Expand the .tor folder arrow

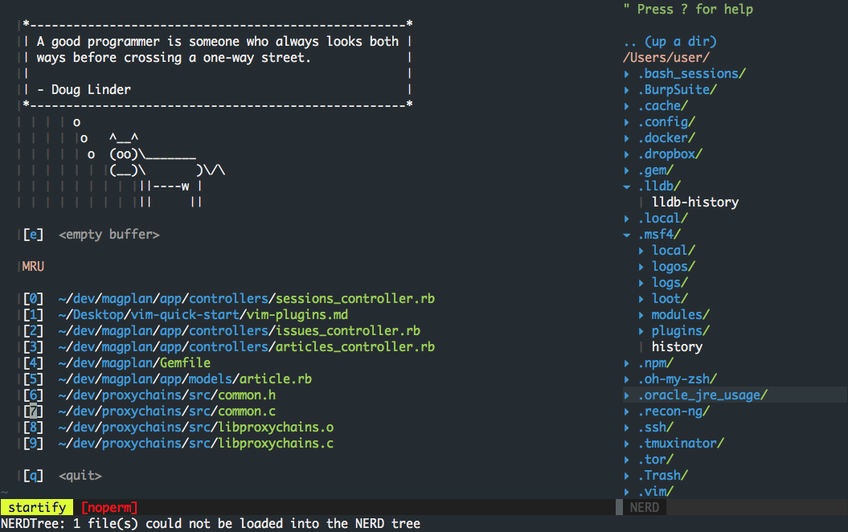(626, 460)
